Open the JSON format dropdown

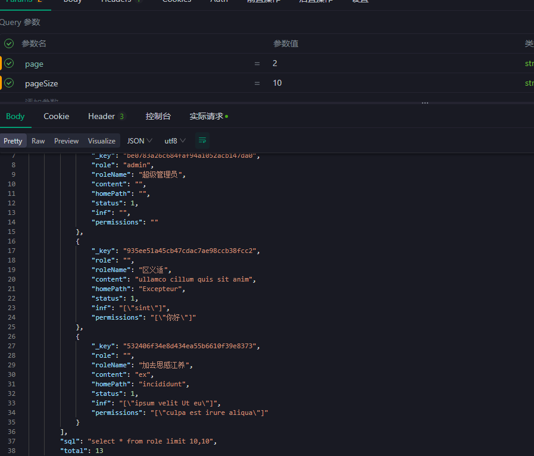coord(139,141)
